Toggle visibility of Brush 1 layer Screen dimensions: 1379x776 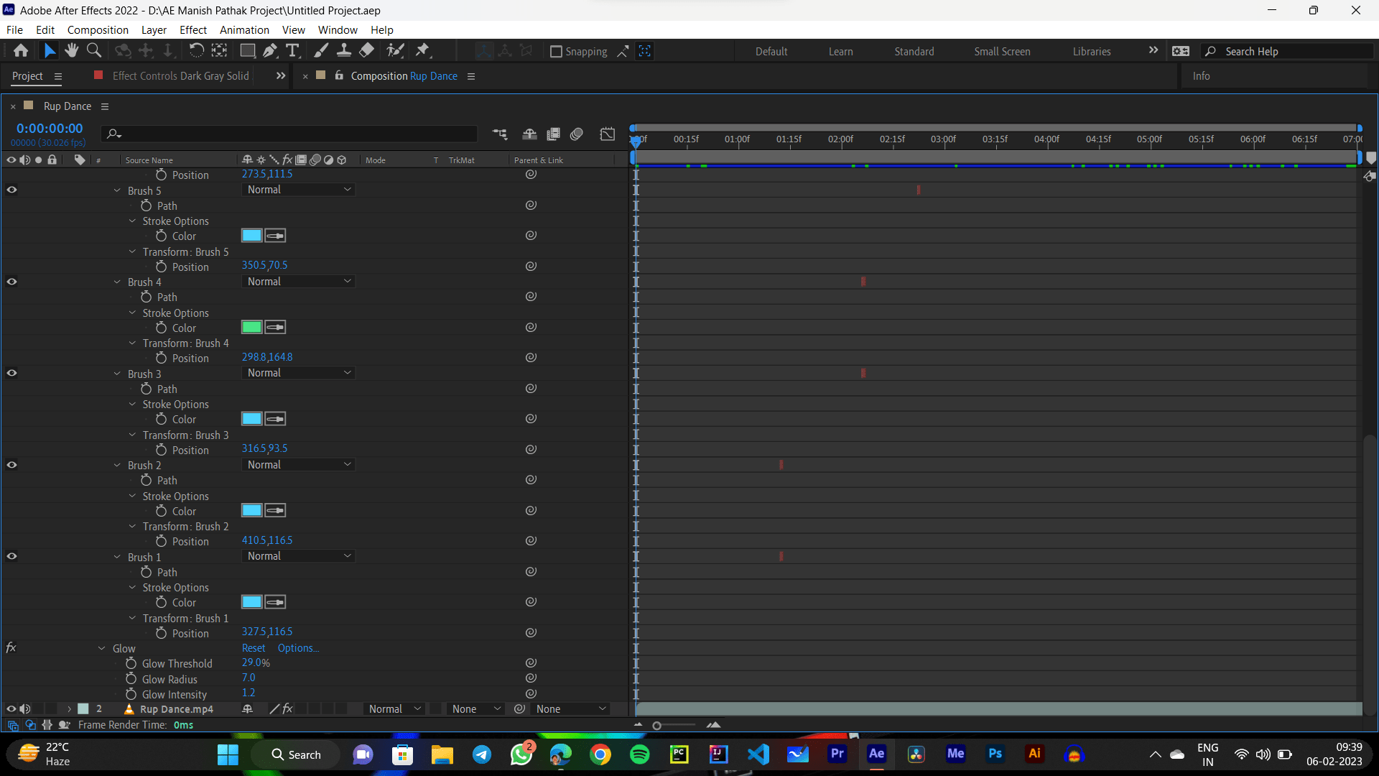click(x=11, y=556)
